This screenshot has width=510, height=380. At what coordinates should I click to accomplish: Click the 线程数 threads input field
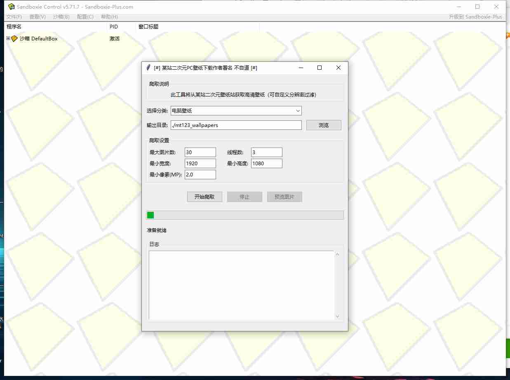(266, 152)
